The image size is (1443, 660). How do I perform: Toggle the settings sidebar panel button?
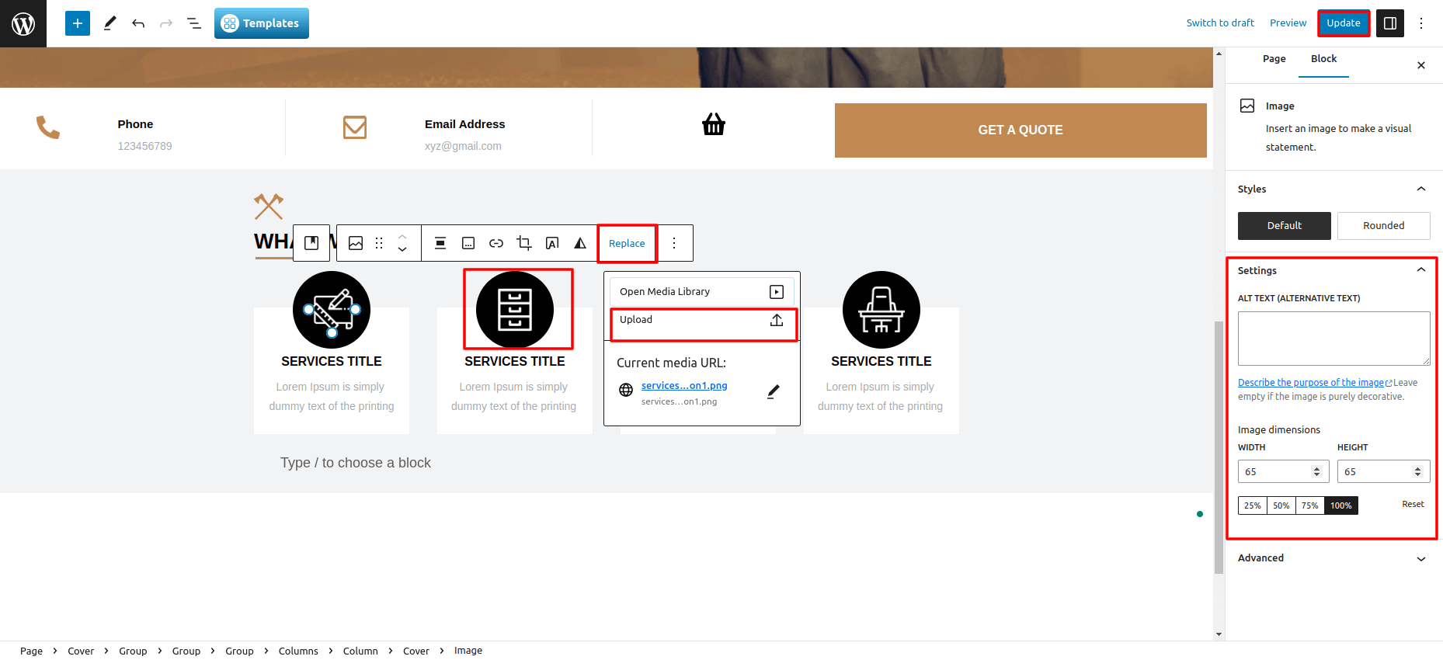tap(1390, 23)
